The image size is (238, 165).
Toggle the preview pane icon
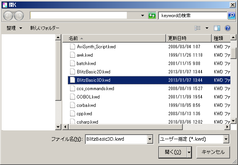pos(217,28)
